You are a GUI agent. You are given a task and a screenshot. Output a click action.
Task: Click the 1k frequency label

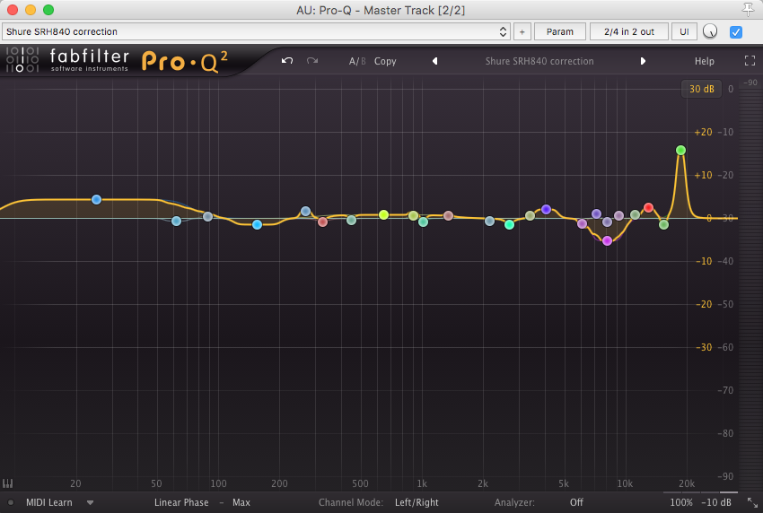421,483
